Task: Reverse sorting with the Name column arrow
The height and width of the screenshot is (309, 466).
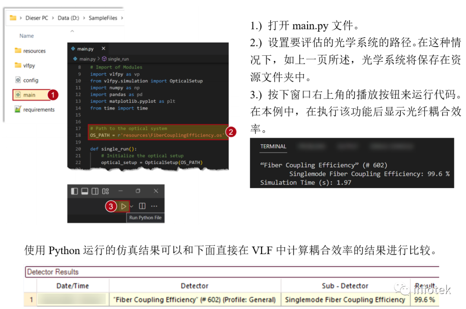Action: coord(72,31)
